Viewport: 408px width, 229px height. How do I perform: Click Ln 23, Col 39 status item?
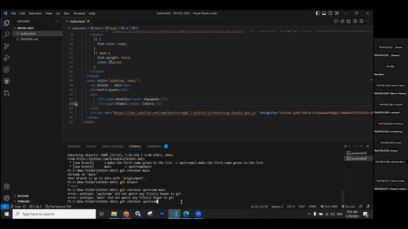(259, 207)
